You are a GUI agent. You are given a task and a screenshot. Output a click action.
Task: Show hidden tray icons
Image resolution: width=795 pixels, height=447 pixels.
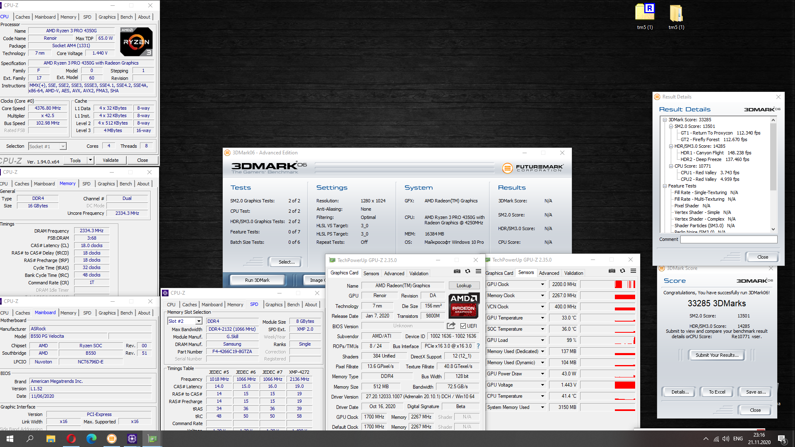click(x=706, y=439)
